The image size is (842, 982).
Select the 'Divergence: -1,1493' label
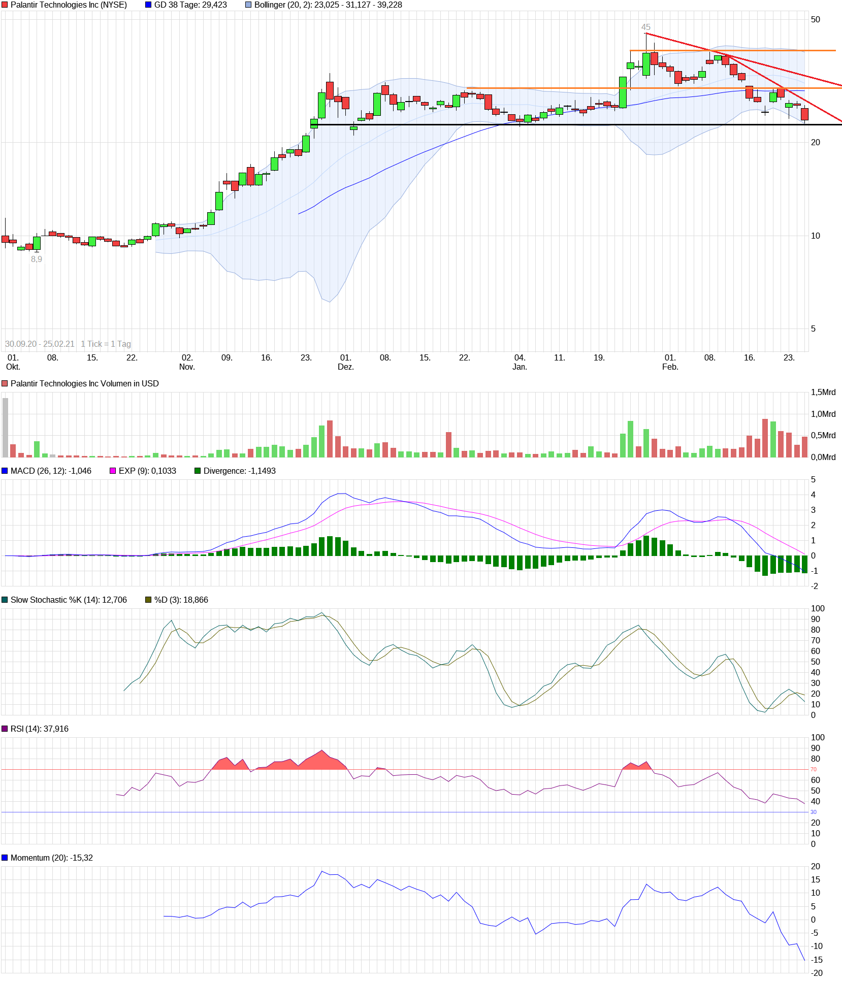[240, 471]
